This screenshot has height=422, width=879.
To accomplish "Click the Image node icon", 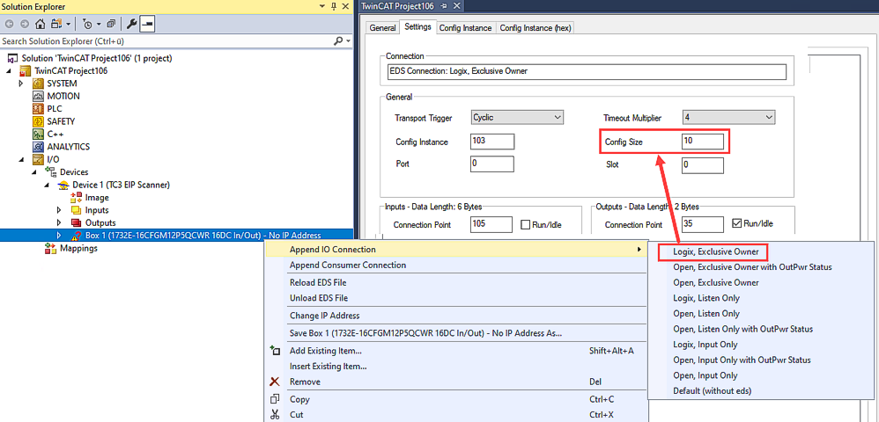I will tap(77, 198).
